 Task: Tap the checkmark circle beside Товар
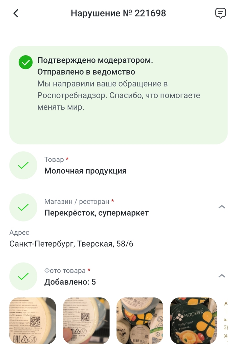click(23, 165)
